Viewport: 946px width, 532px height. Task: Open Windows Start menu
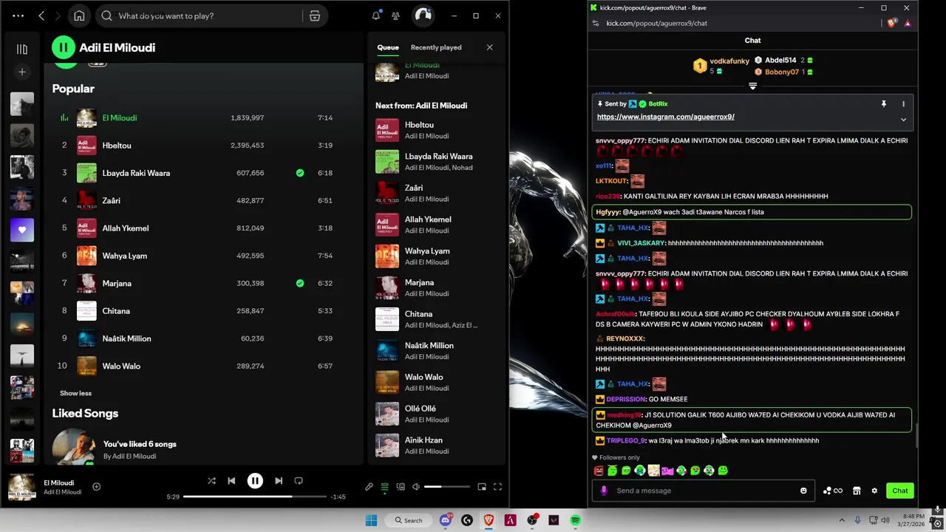tap(371, 520)
